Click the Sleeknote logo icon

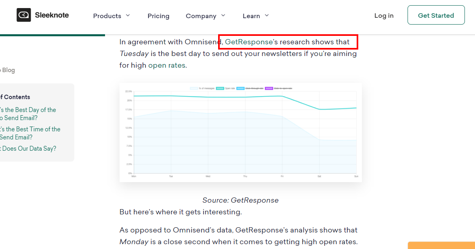click(23, 15)
